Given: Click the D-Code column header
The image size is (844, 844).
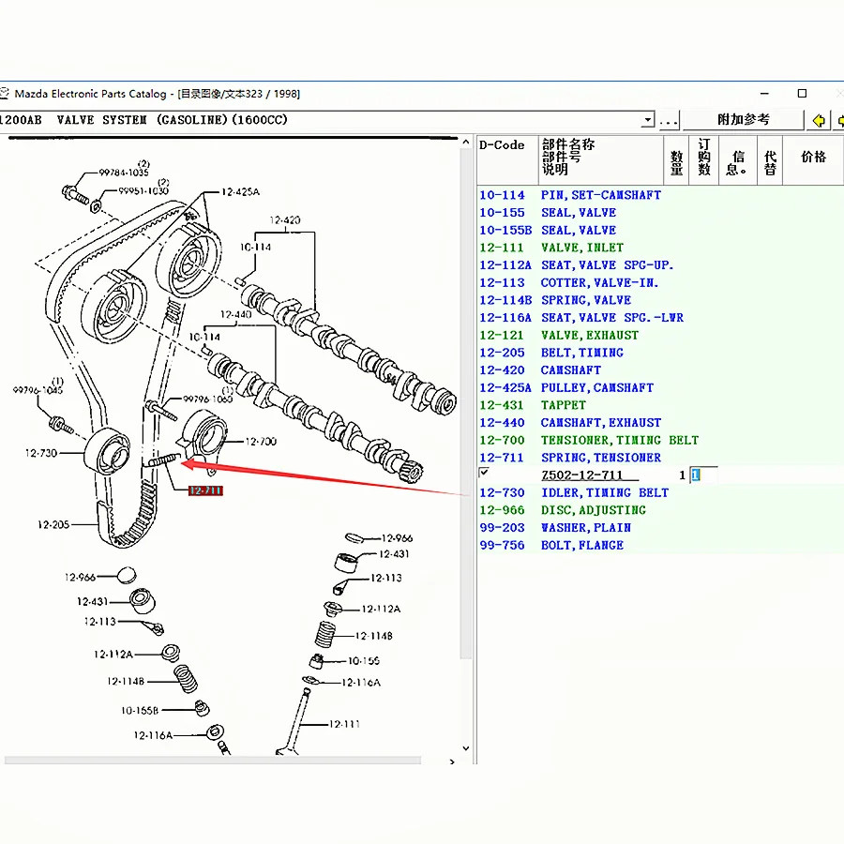Looking at the screenshot, I should (503, 145).
